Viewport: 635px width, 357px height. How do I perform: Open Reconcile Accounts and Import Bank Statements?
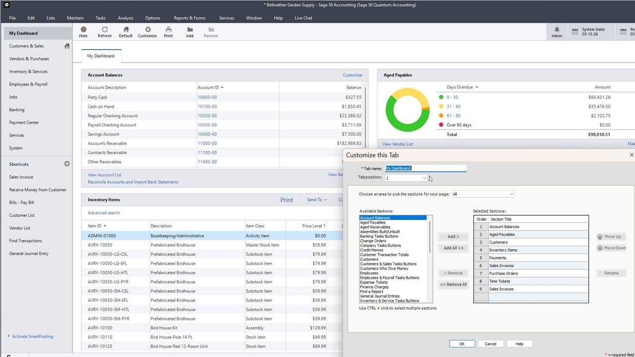click(x=133, y=182)
